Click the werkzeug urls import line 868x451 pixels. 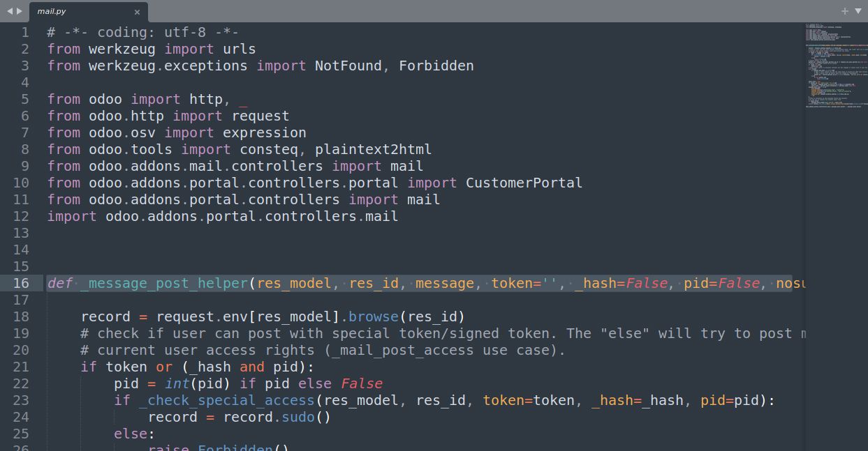click(152, 49)
